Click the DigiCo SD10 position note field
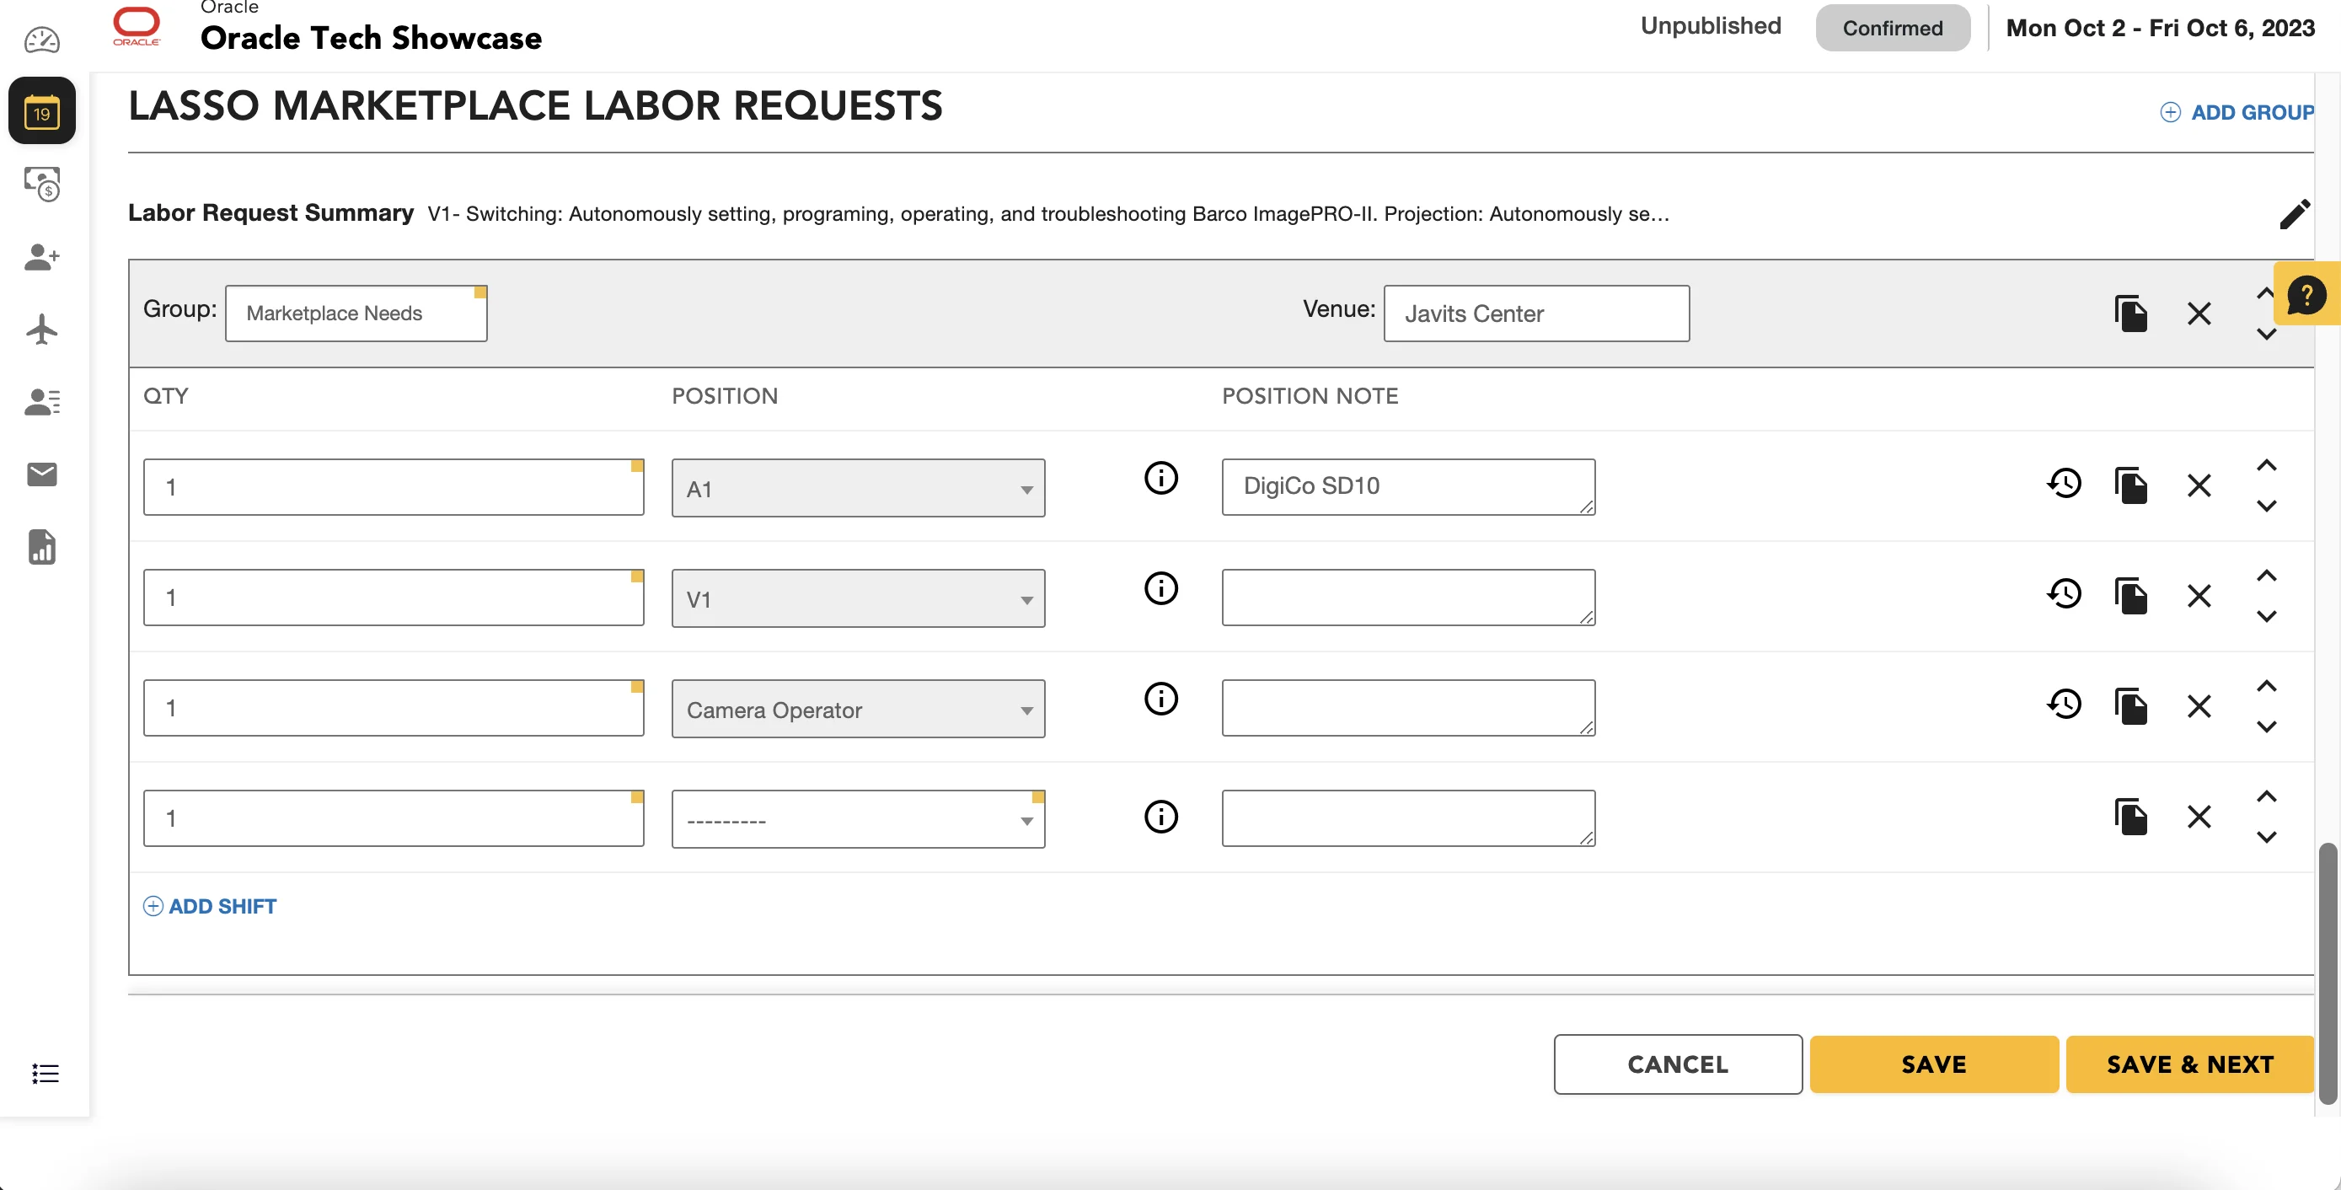The image size is (2341, 1190). (1409, 487)
